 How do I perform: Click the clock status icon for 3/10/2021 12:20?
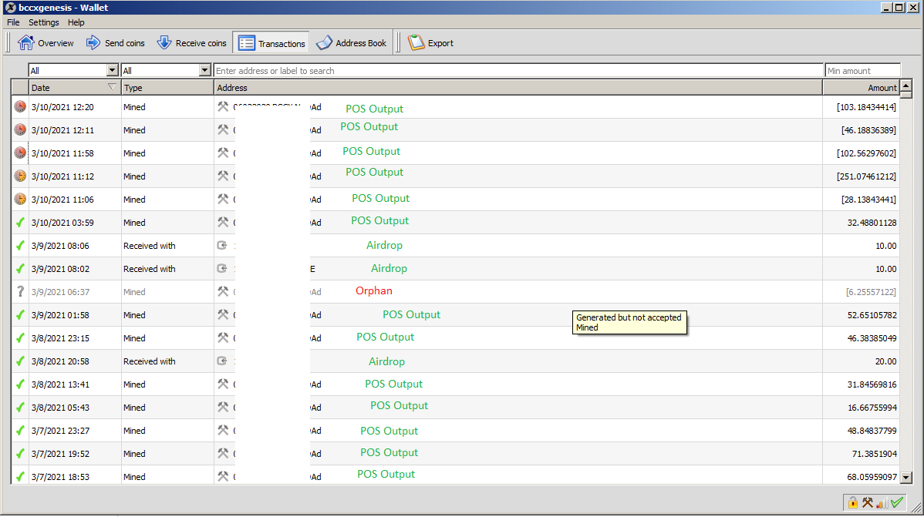coord(20,106)
